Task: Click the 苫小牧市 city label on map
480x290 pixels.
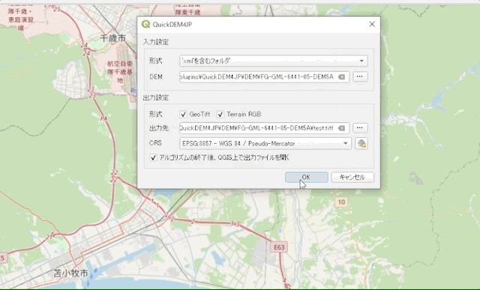Action: (71, 273)
